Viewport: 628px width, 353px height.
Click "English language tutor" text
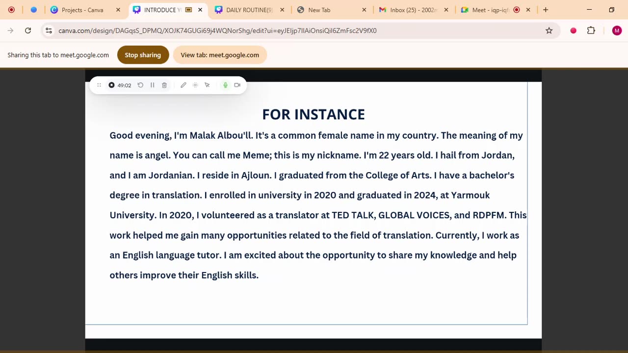pyautogui.click(x=171, y=255)
